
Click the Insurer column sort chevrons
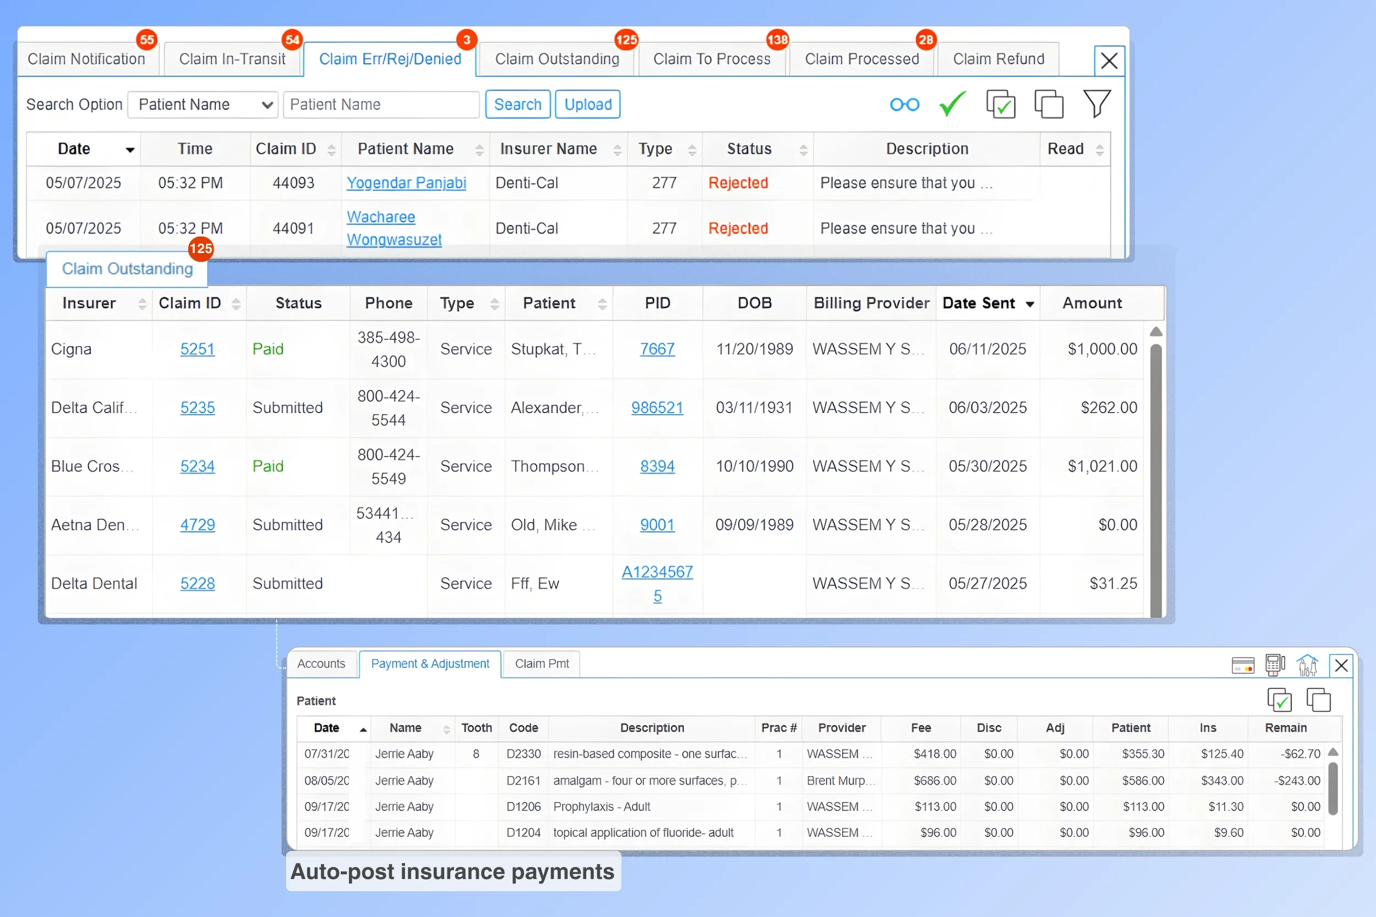pyautogui.click(x=142, y=303)
